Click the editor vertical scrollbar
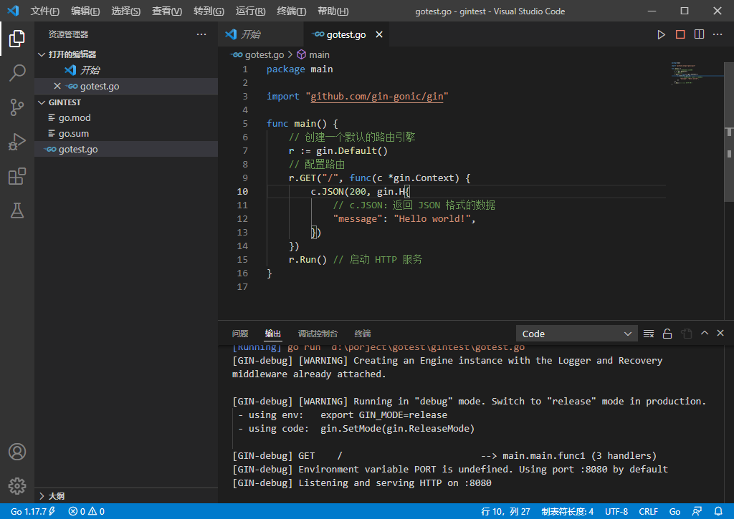Viewport: 734px width, 519px height. pyautogui.click(x=729, y=132)
